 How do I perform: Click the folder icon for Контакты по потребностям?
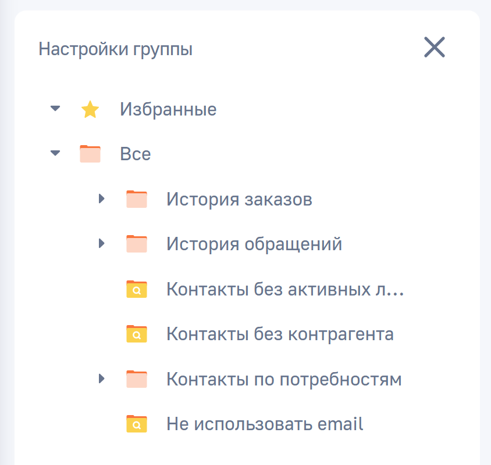pyautogui.click(x=136, y=379)
